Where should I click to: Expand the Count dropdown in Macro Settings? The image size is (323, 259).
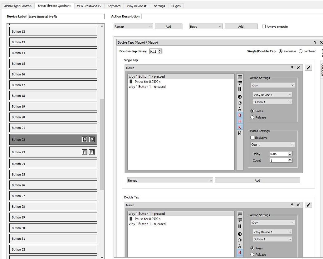[272, 145]
